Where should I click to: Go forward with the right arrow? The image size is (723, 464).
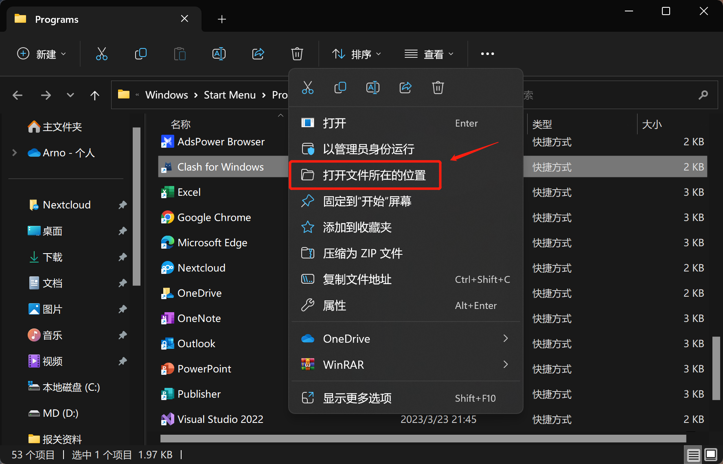click(46, 95)
